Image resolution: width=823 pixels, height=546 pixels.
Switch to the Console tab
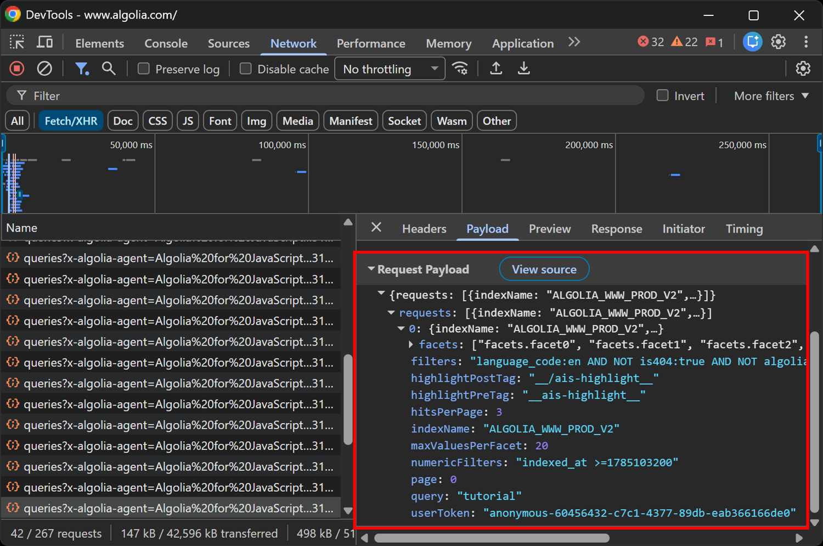tap(166, 43)
